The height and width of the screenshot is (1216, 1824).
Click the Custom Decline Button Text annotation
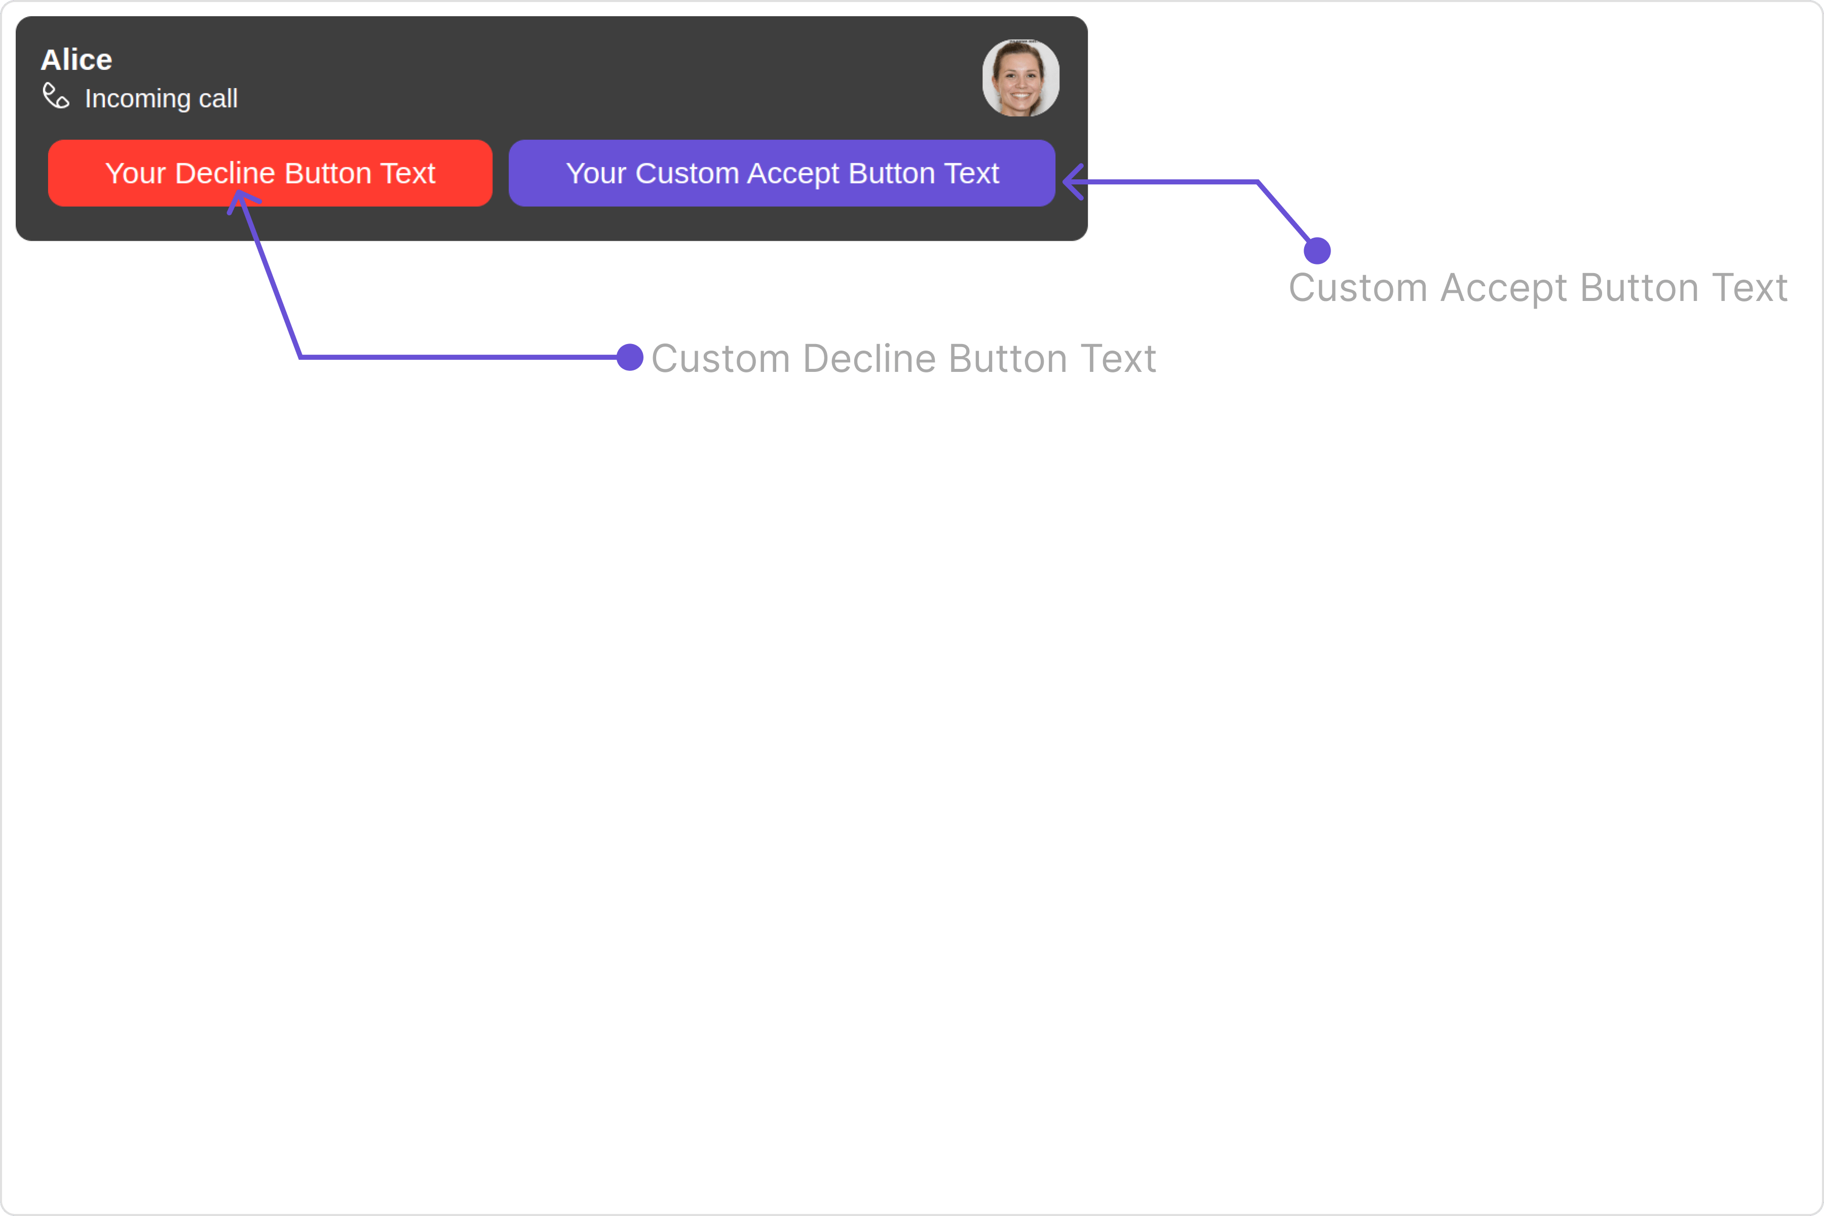pyautogui.click(x=903, y=359)
